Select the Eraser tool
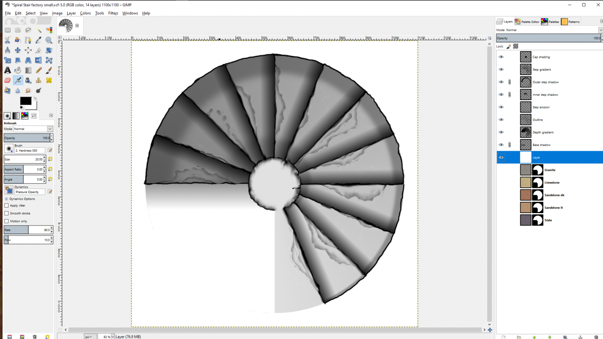603x339 pixels. pyautogui.click(x=8, y=80)
